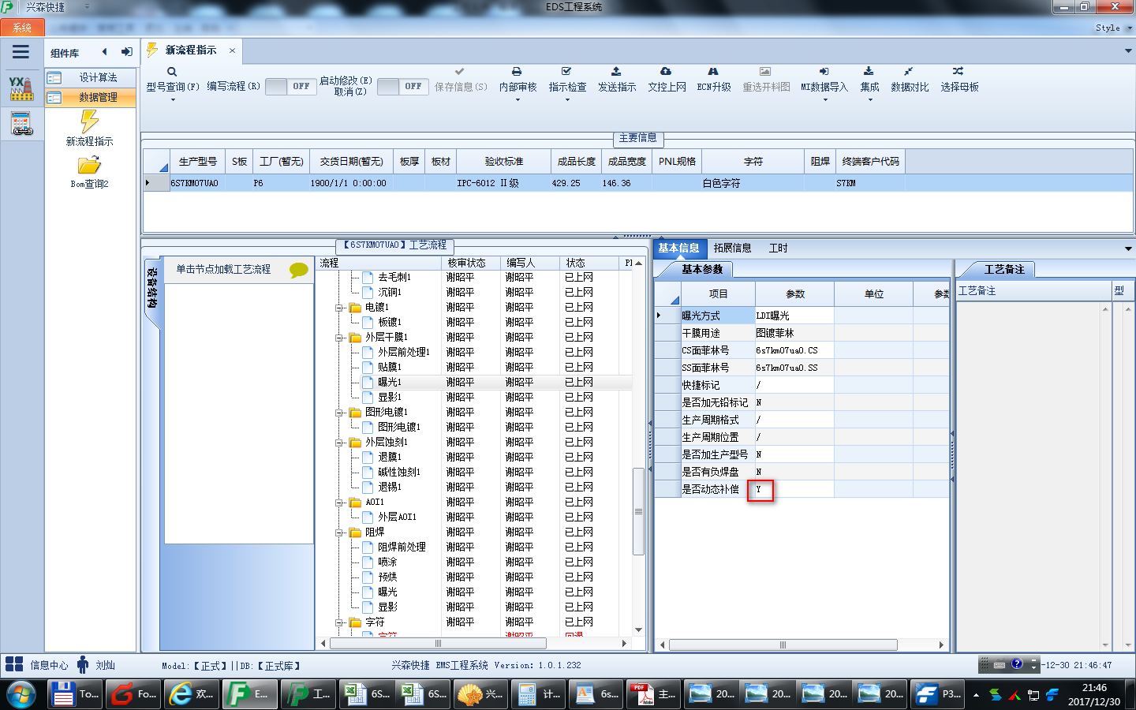Click scroll down arrow of process tree
The image size is (1136, 710).
click(x=638, y=630)
